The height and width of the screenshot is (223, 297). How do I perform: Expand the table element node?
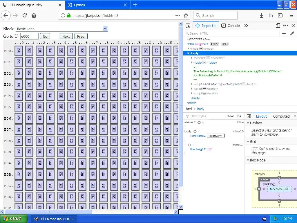coord(191,62)
